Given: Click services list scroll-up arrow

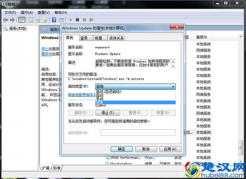Looking at the screenshot, I should pyautogui.click(x=241, y=37).
